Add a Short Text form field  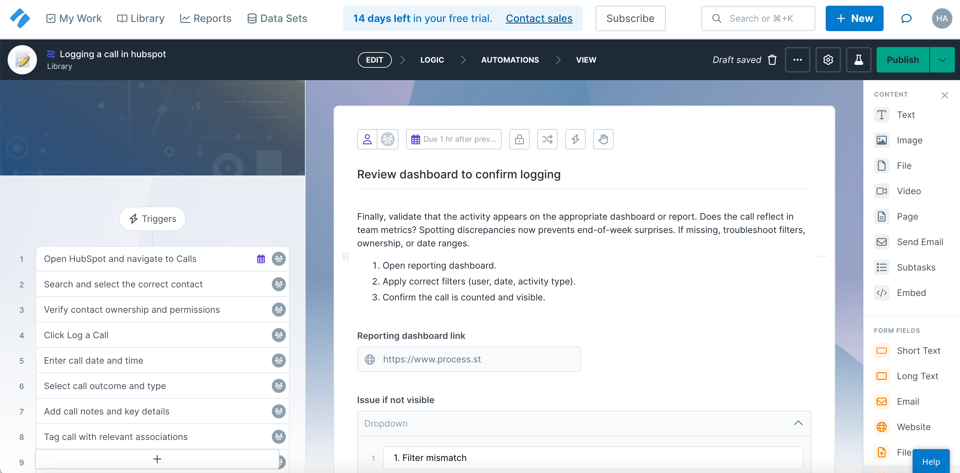click(x=907, y=351)
